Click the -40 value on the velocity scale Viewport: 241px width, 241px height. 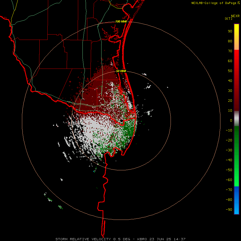(x=229, y=160)
